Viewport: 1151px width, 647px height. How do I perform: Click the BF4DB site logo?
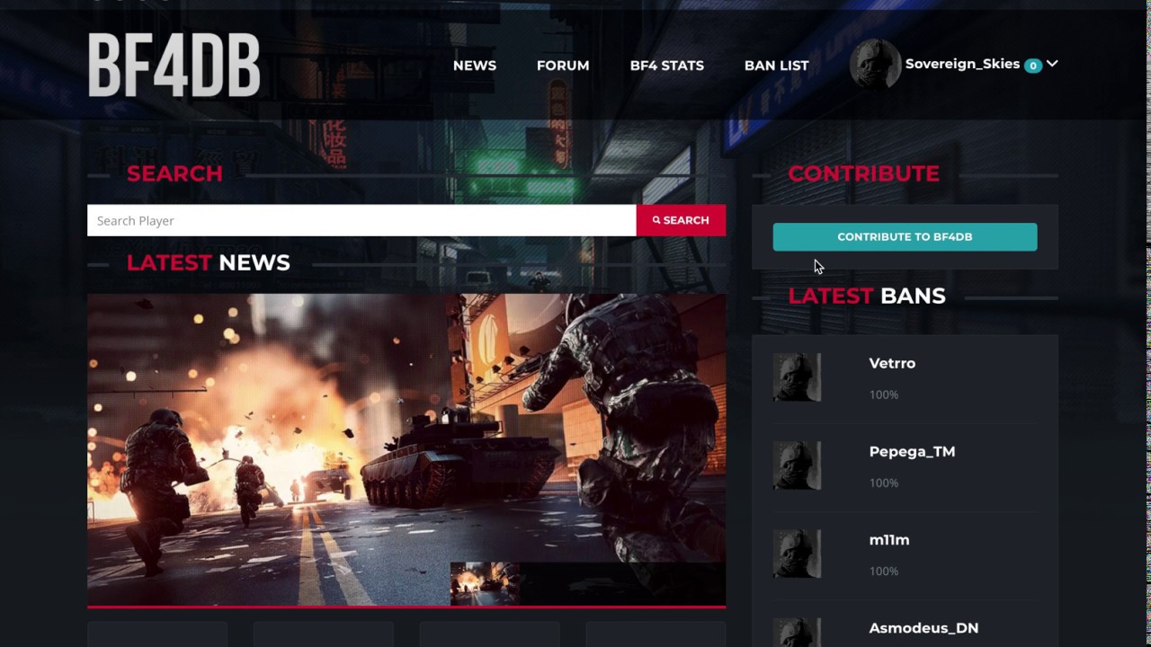point(174,65)
